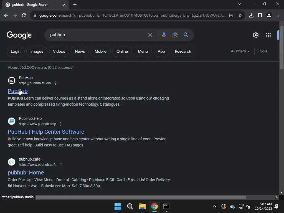Click the PubHub studio site favicon

coord(12,80)
